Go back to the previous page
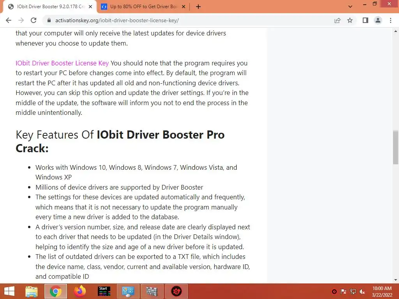 [9, 20]
